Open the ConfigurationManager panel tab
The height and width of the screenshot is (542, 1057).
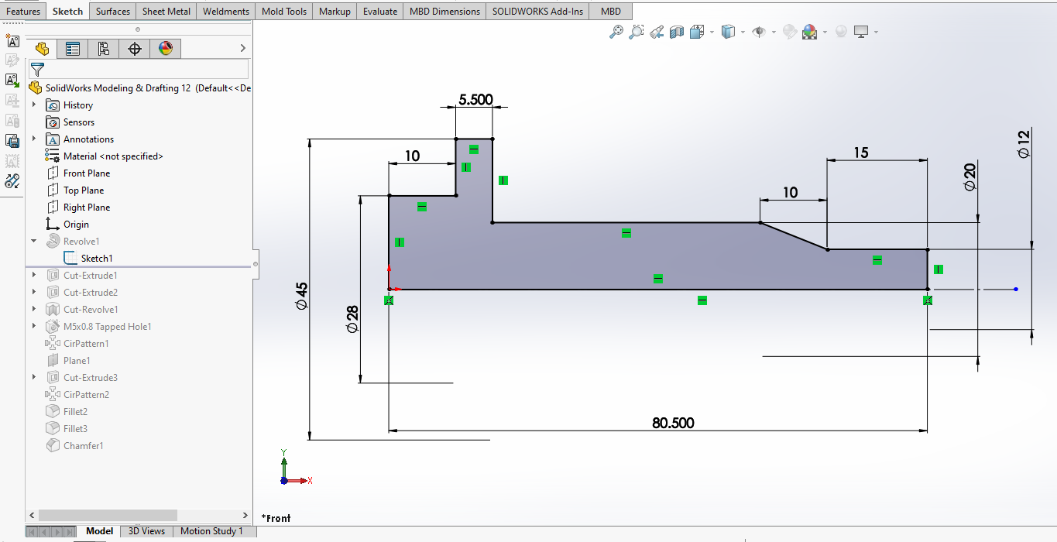104,49
